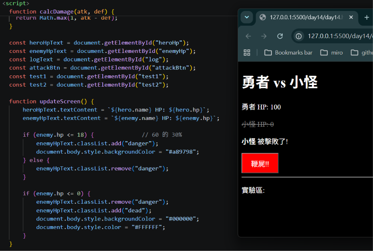Click the "#000000" background color string
Image resolution: width=373 pixels, height=251 pixels.
[181, 219]
